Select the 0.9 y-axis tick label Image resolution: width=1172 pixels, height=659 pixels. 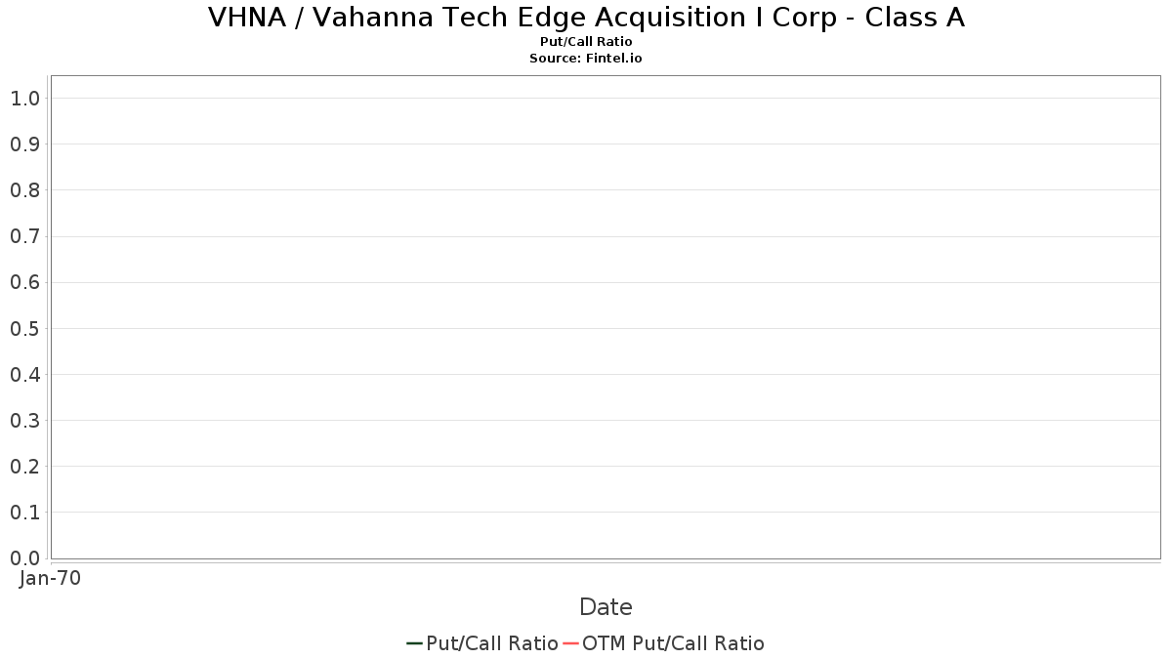pyautogui.click(x=24, y=144)
